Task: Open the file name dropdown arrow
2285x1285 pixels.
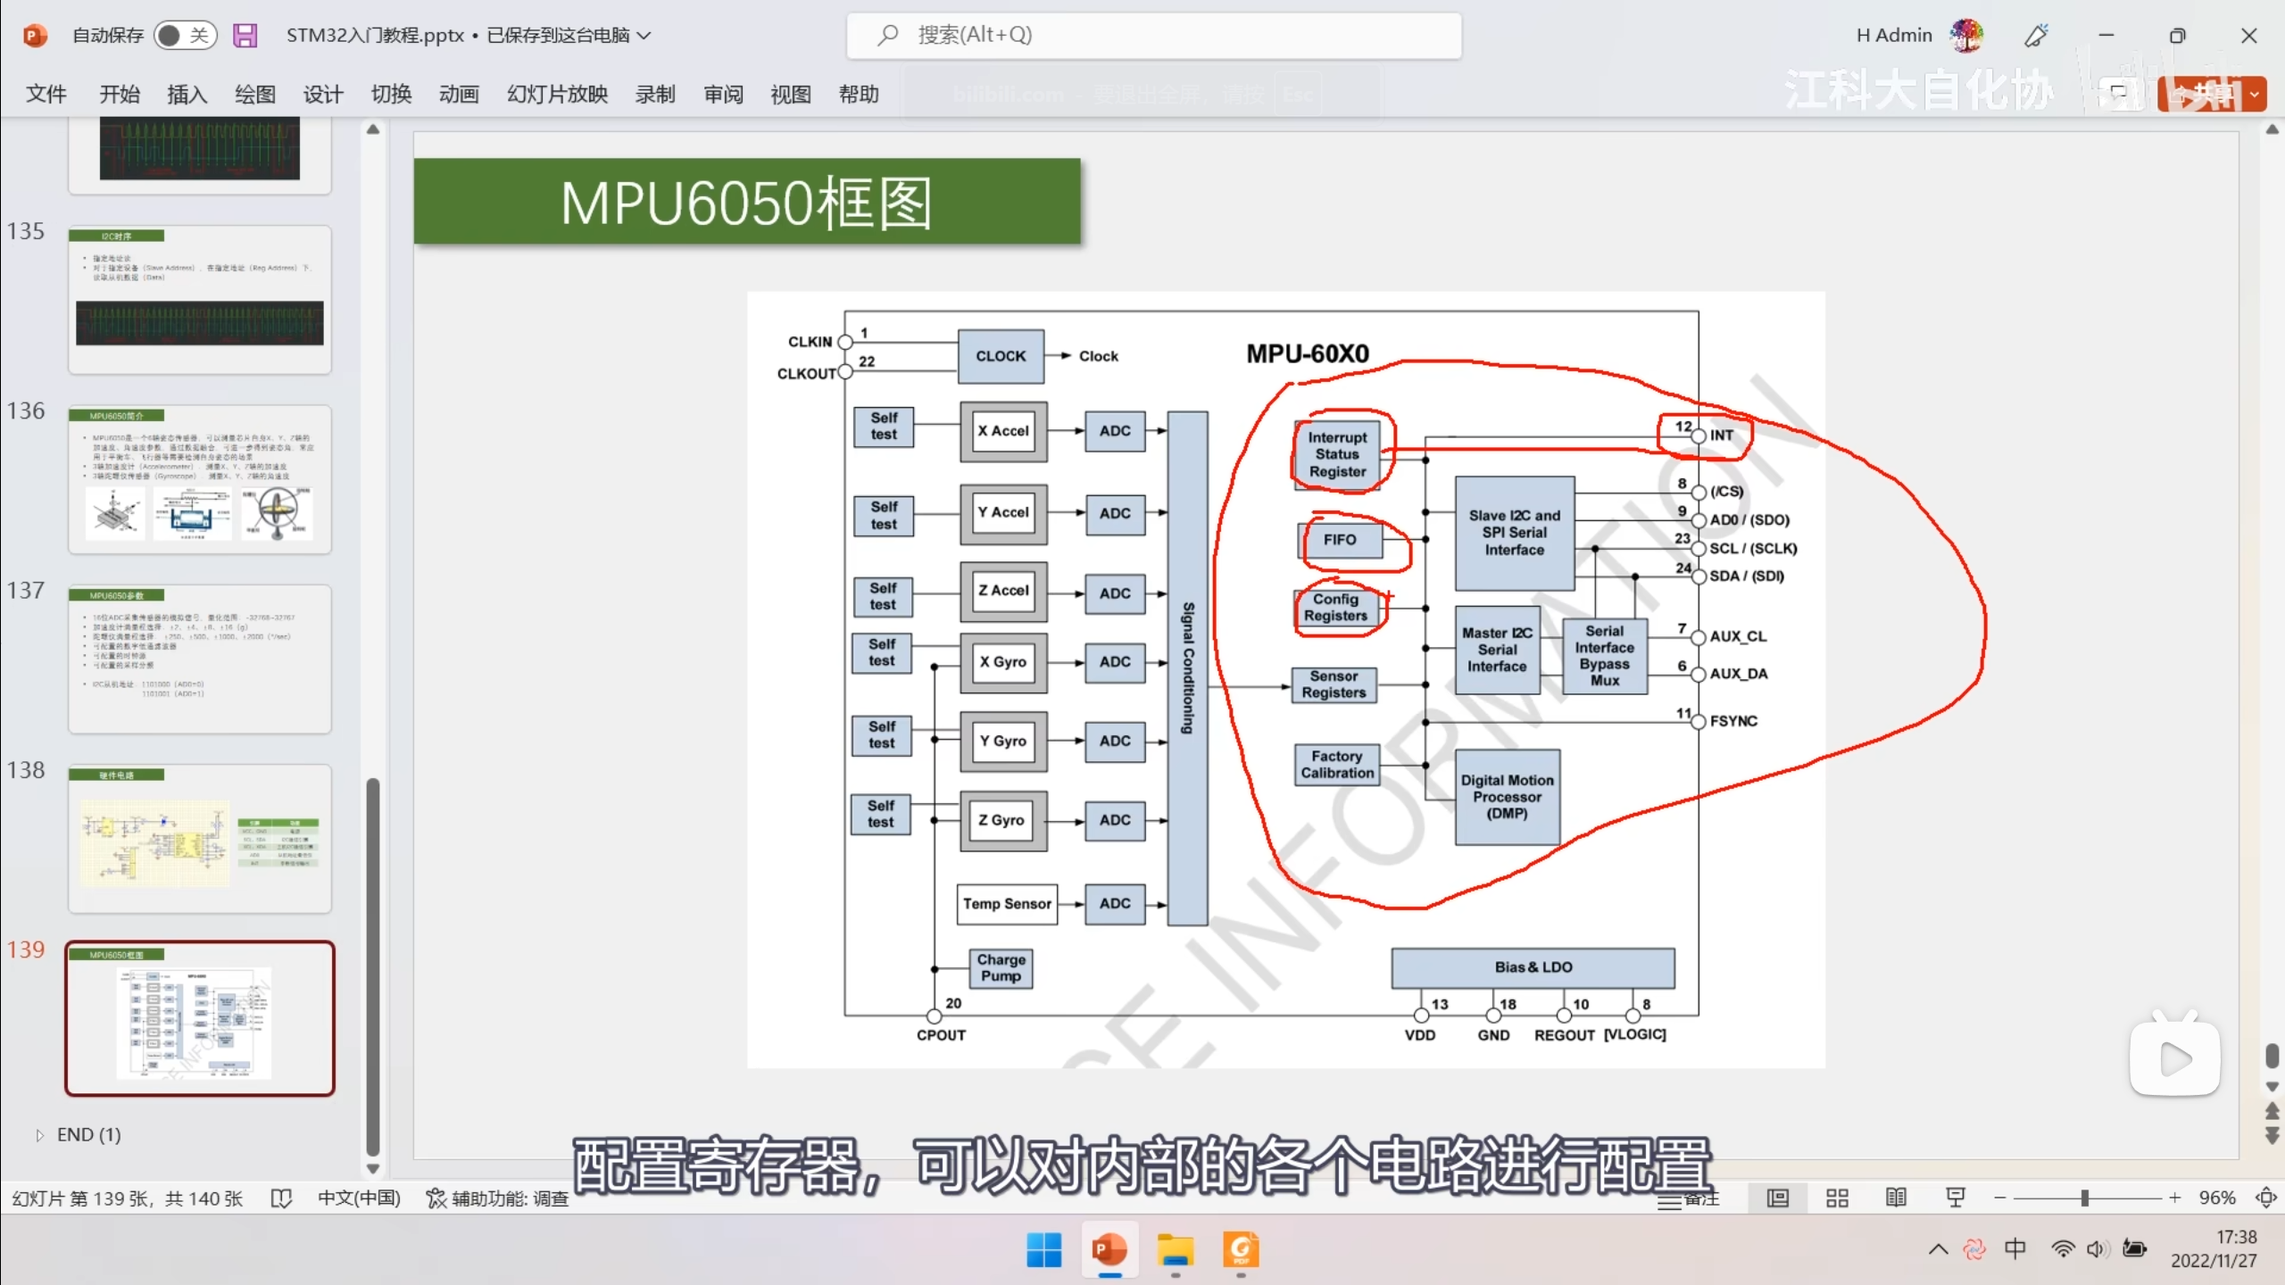Action: [644, 35]
